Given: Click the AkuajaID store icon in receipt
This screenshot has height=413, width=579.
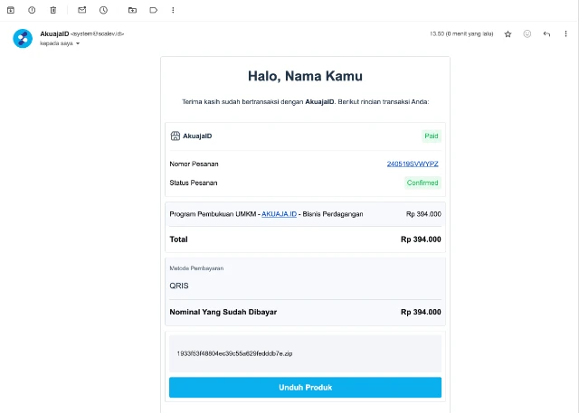Looking at the screenshot, I should 176,136.
